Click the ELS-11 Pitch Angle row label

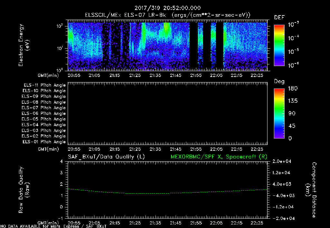pyautogui.click(x=44, y=85)
